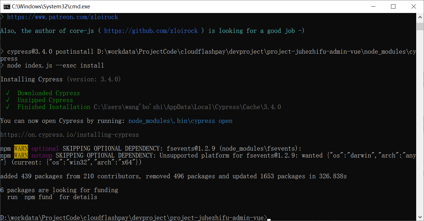424x221 pixels.
Task: Click the highlighted WARN badge on fsevents line
Action: pyautogui.click(x=21, y=148)
